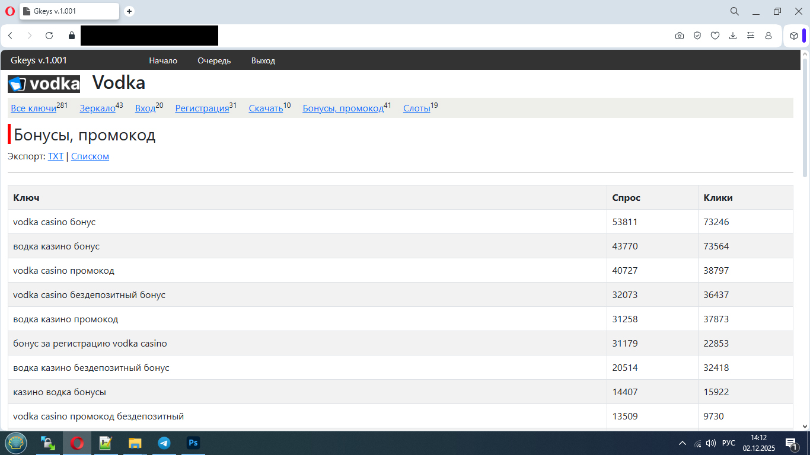Click the heart bookmark icon
The image size is (810, 455).
[715, 36]
